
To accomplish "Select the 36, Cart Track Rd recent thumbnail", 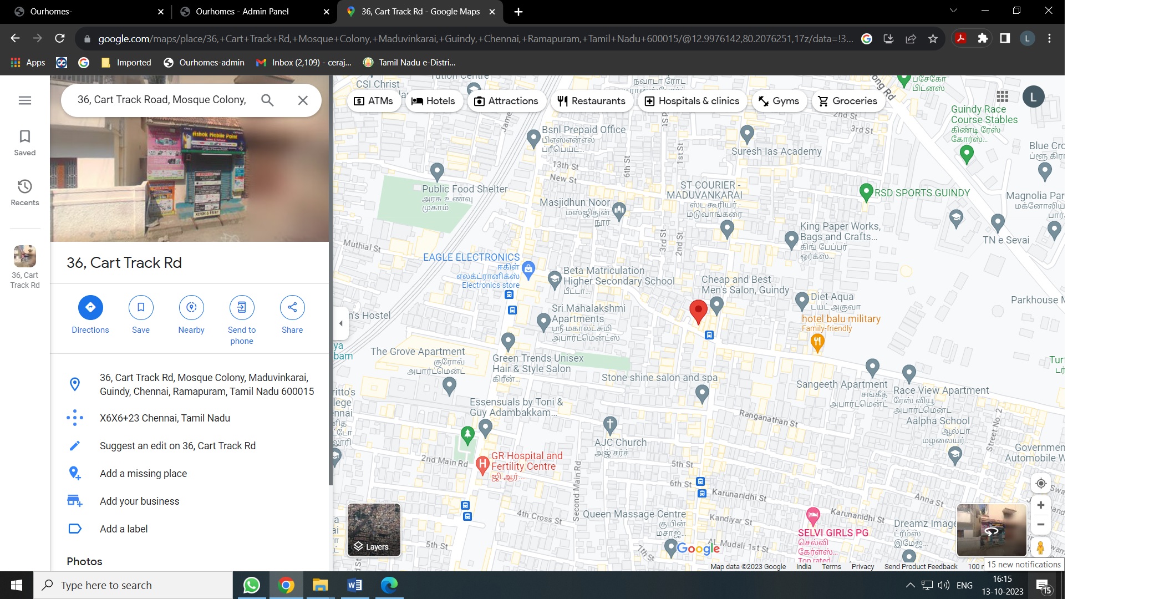I will pyautogui.click(x=25, y=267).
